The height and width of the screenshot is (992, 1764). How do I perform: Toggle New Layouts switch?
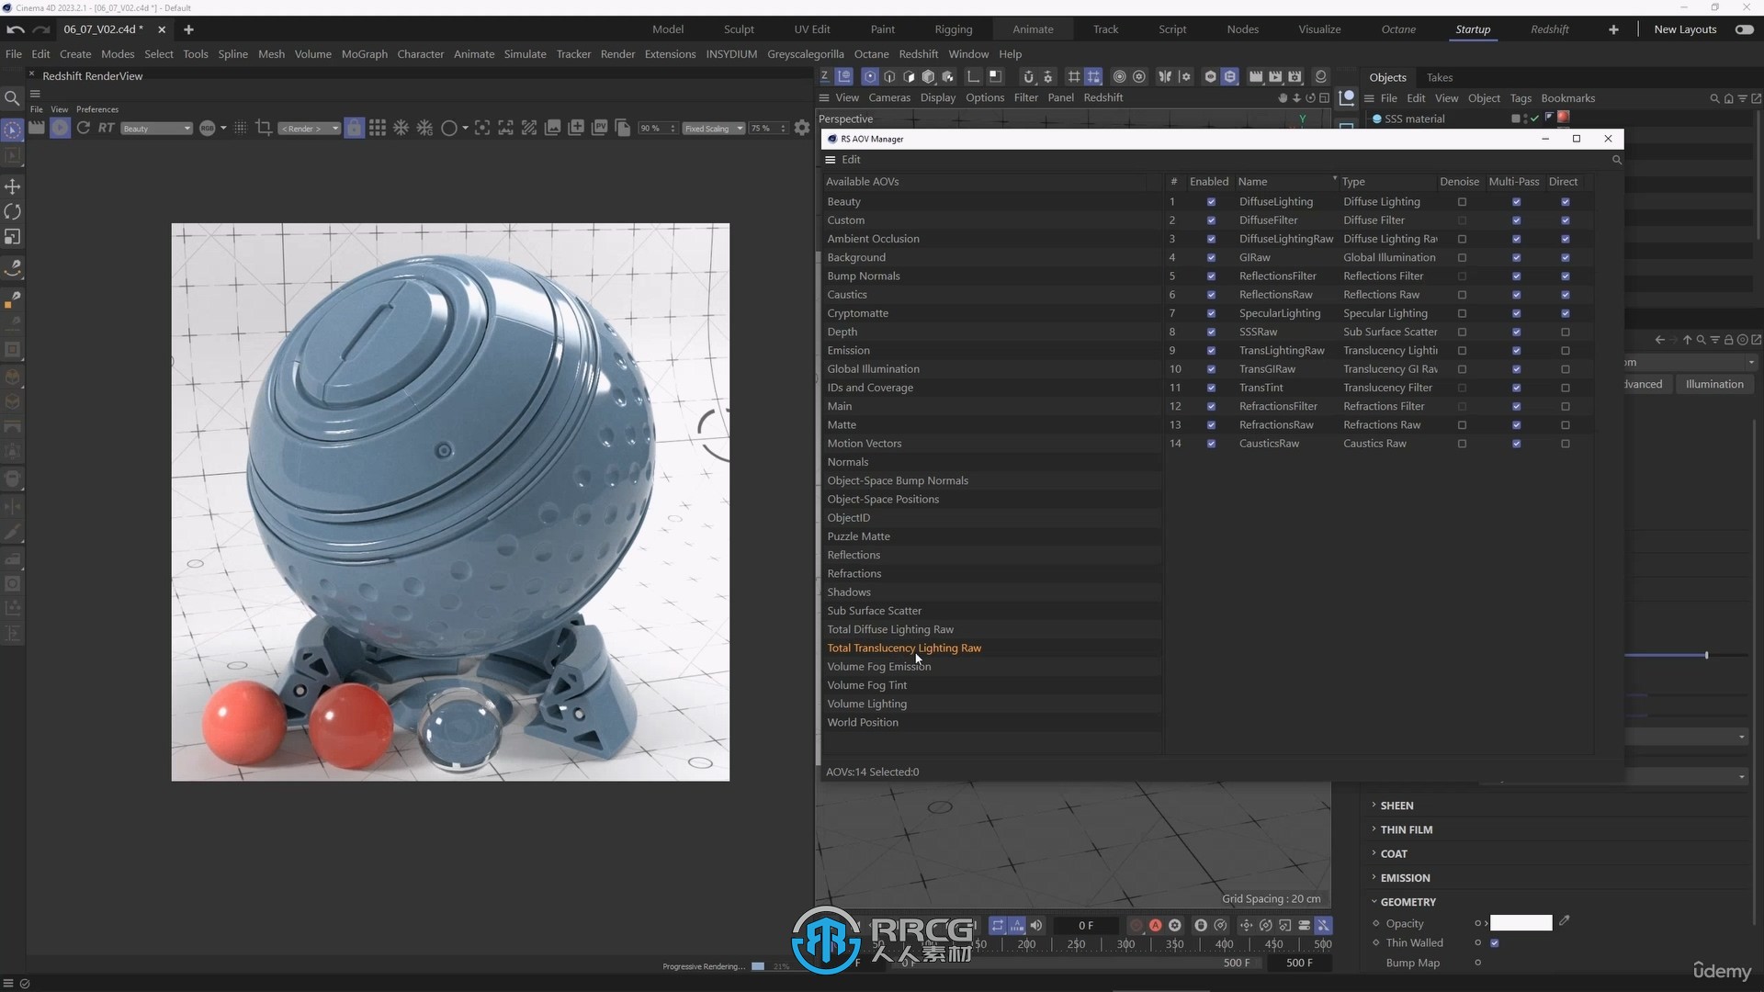click(x=1744, y=29)
